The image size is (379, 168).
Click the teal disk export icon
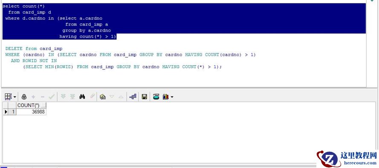click(156, 97)
